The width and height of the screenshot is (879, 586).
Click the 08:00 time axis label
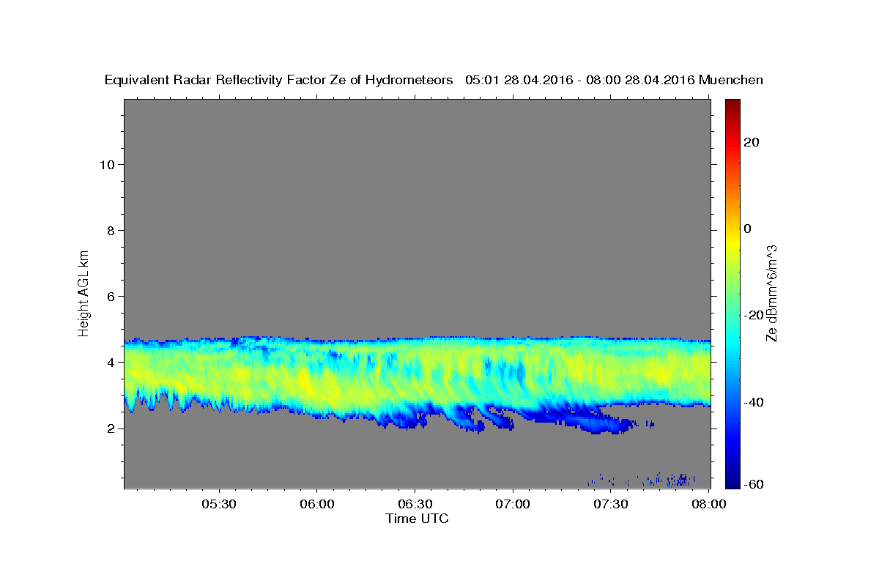(708, 505)
